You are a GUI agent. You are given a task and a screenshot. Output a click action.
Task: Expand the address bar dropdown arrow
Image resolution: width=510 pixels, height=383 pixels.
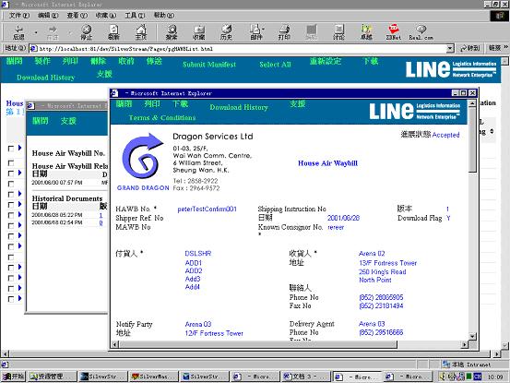pos(450,49)
